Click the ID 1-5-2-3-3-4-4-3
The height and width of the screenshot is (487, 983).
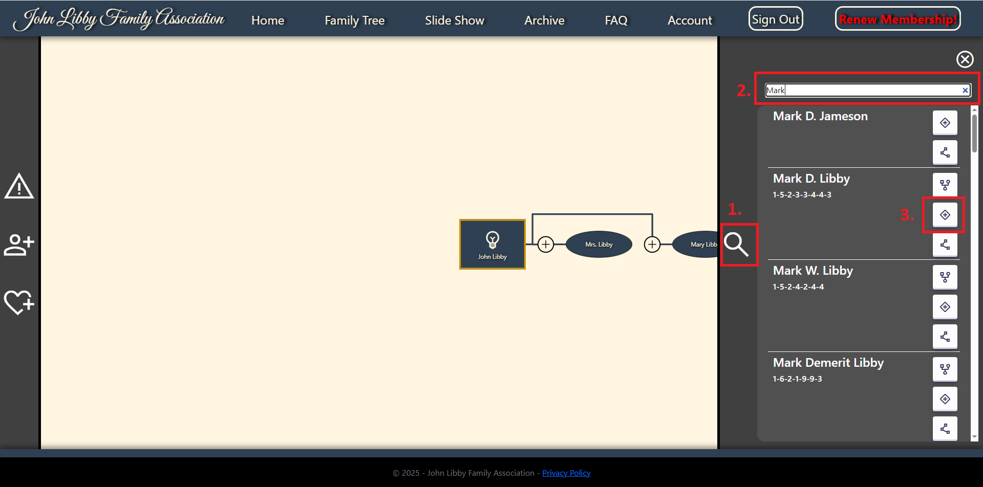802,194
